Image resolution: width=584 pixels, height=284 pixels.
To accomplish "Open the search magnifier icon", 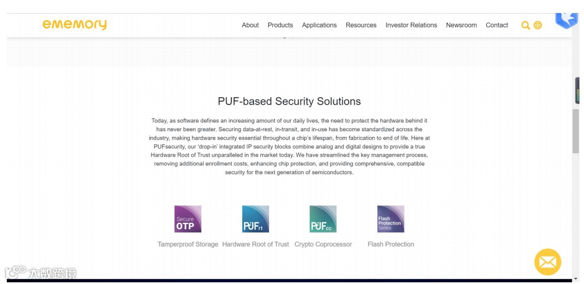I will 526,25.
